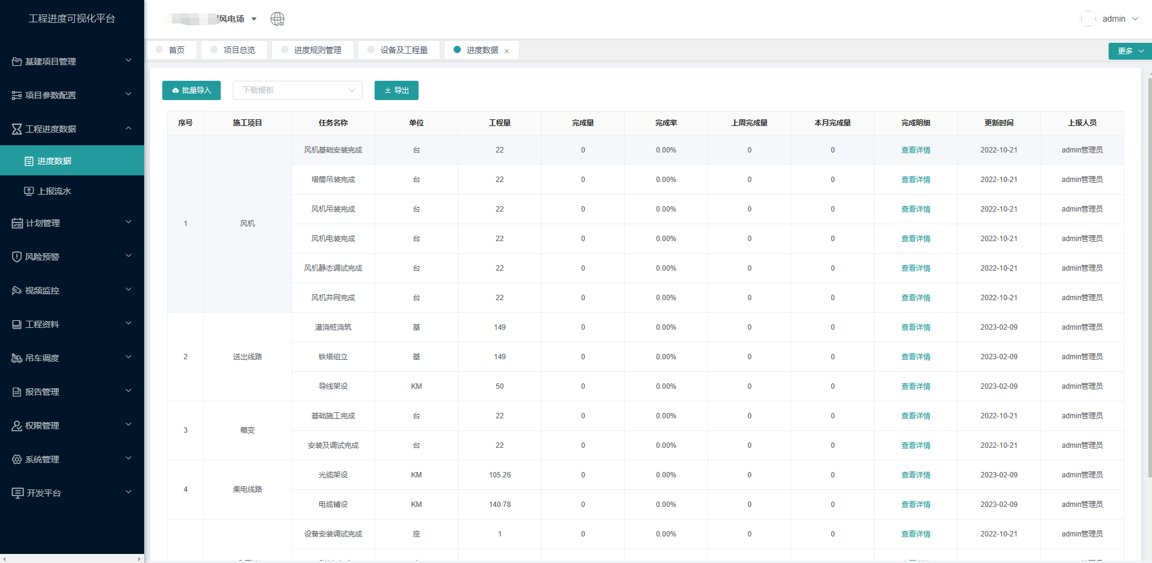The height and width of the screenshot is (563, 1152).
Task: Expand 视频监控 menu chevron
Action: pyautogui.click(x=128, y=289)
